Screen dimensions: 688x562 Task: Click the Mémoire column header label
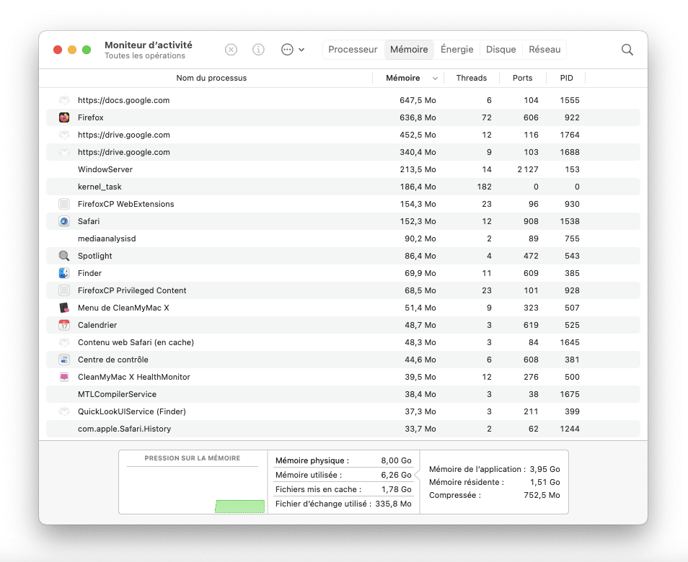[x=403, y=78]
